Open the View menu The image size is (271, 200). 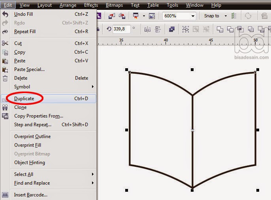coord(24,5)
